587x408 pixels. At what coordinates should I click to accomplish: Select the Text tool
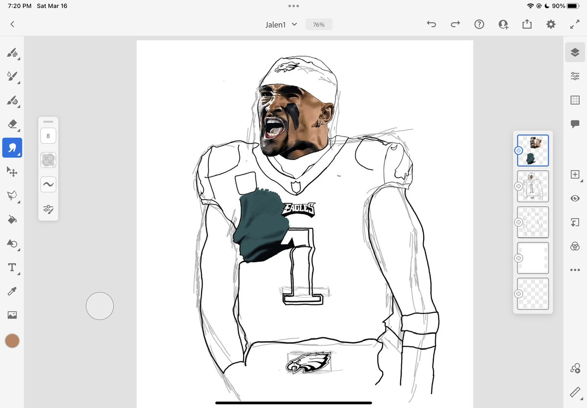[12, 268]
